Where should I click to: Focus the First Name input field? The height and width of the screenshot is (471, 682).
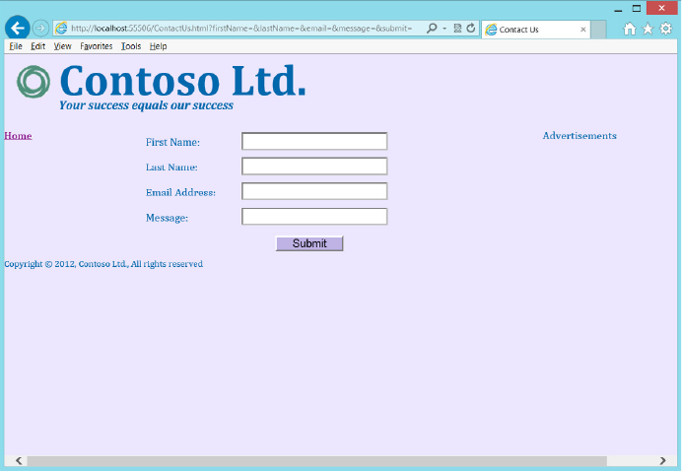(x=314, y=141)
